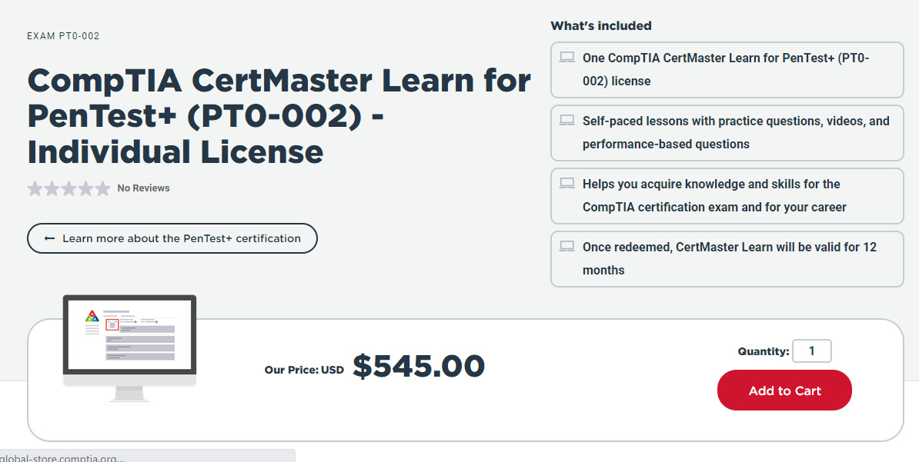Click the laptop icon beside the license item
The height and width of the screenshot is (462, 919).
point(567,56)
